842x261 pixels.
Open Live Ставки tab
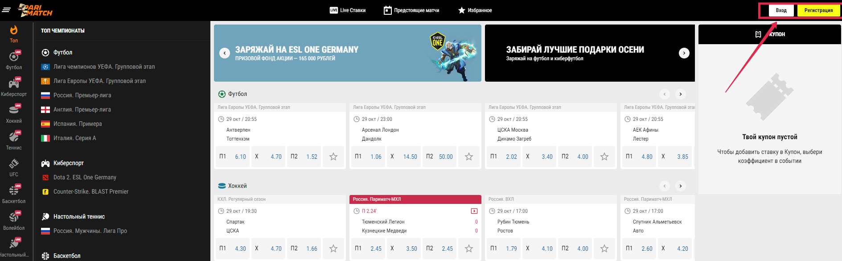[x=348, y=10]
